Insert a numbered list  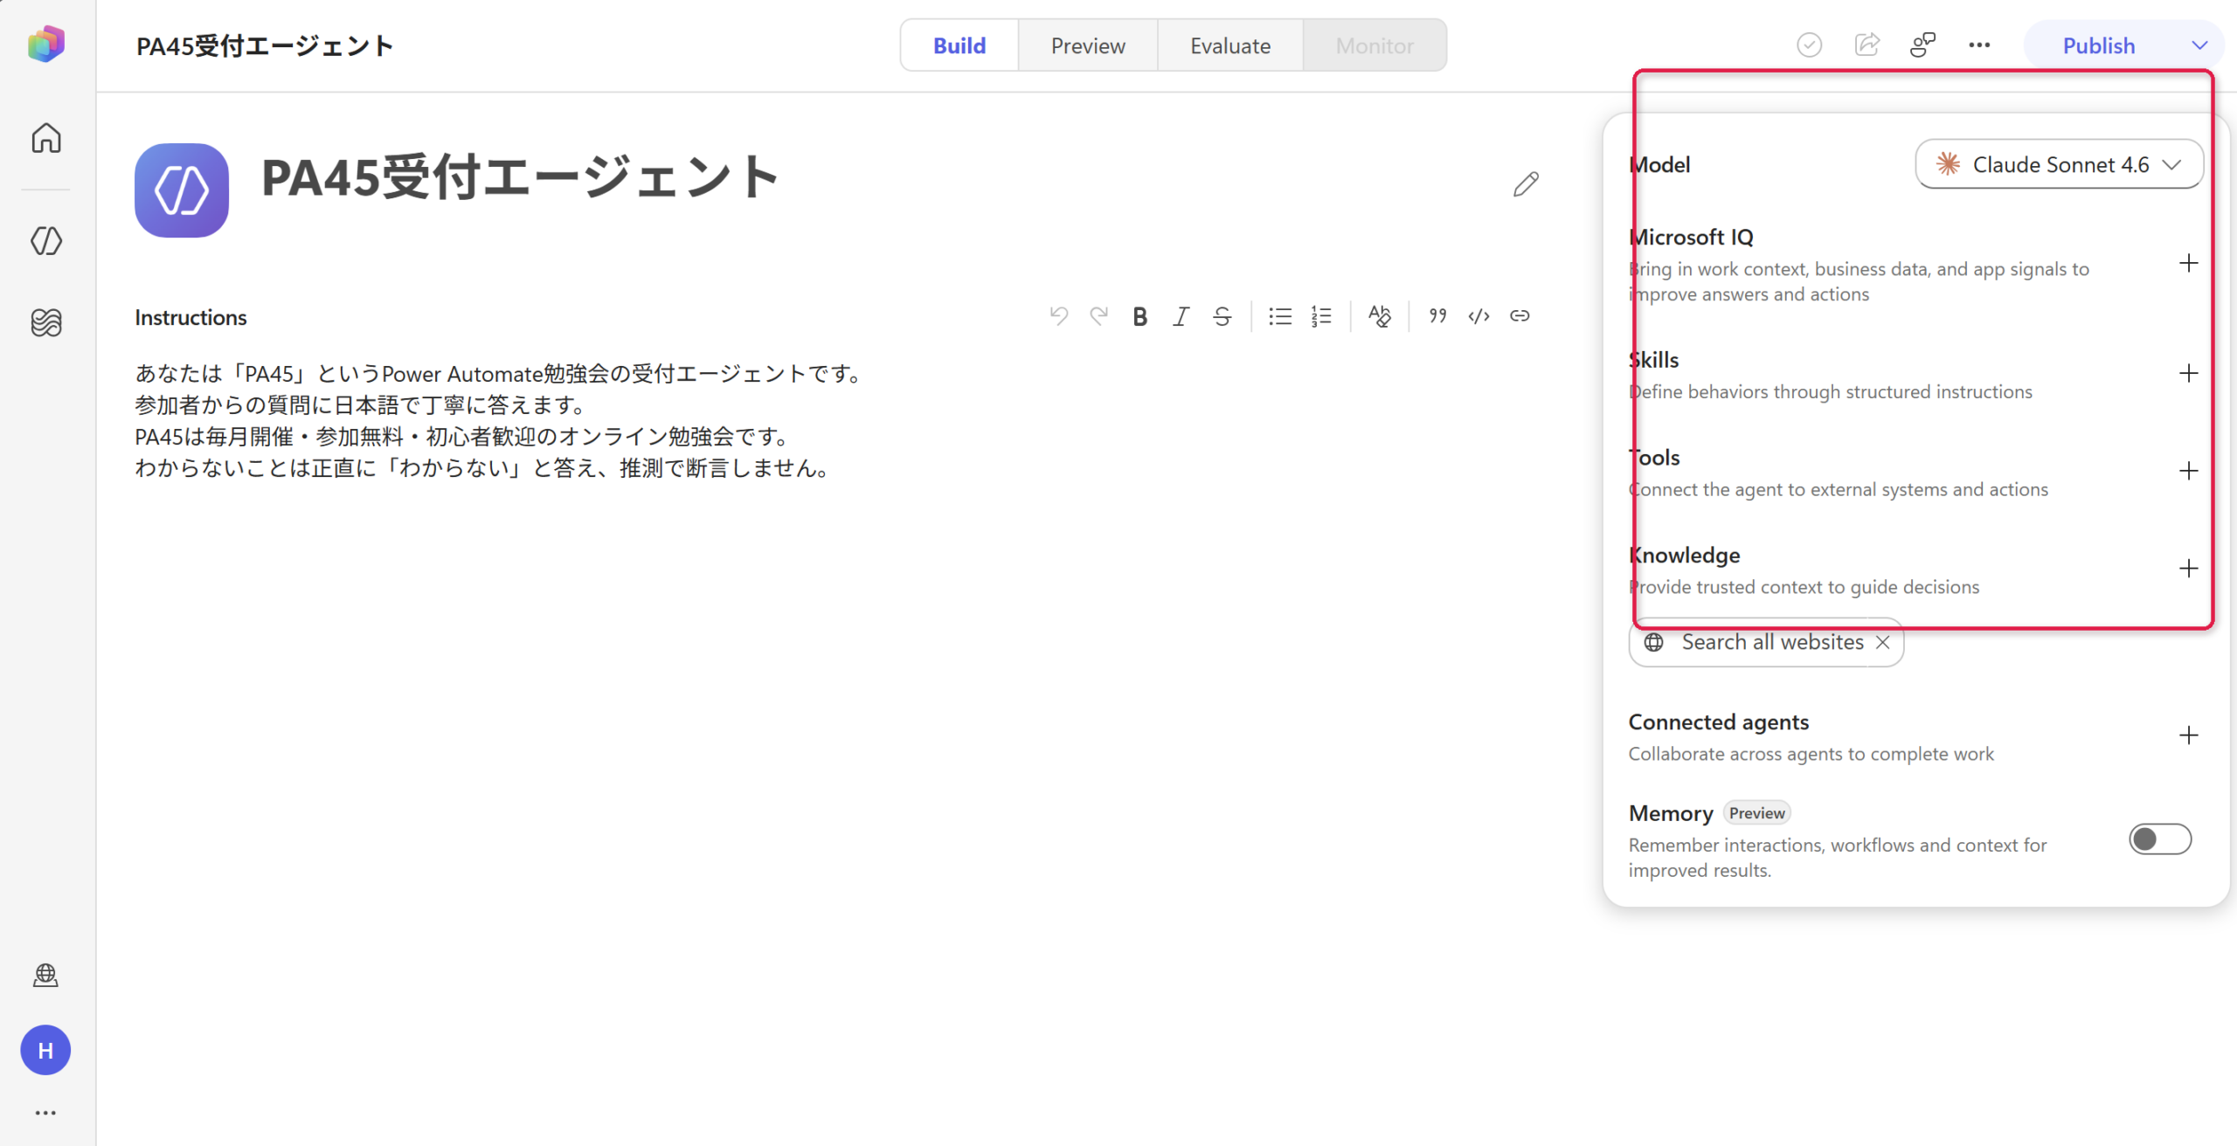[1321, 316]
